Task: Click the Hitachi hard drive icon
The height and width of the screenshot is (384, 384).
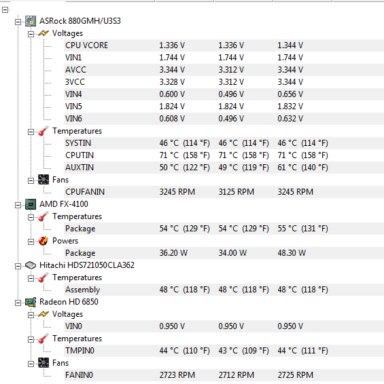Action: coord(31,265)
